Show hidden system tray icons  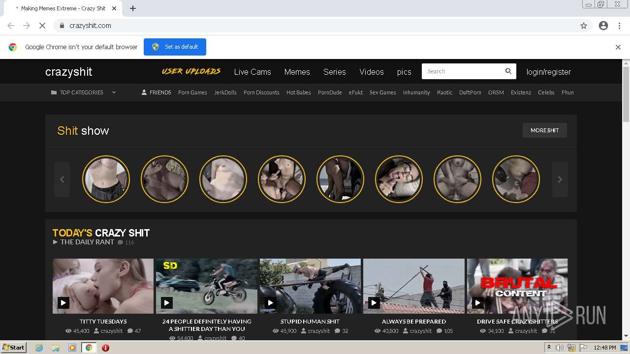(549, 348)
